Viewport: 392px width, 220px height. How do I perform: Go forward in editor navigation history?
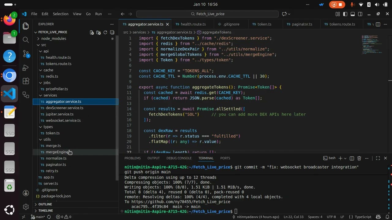130,14
